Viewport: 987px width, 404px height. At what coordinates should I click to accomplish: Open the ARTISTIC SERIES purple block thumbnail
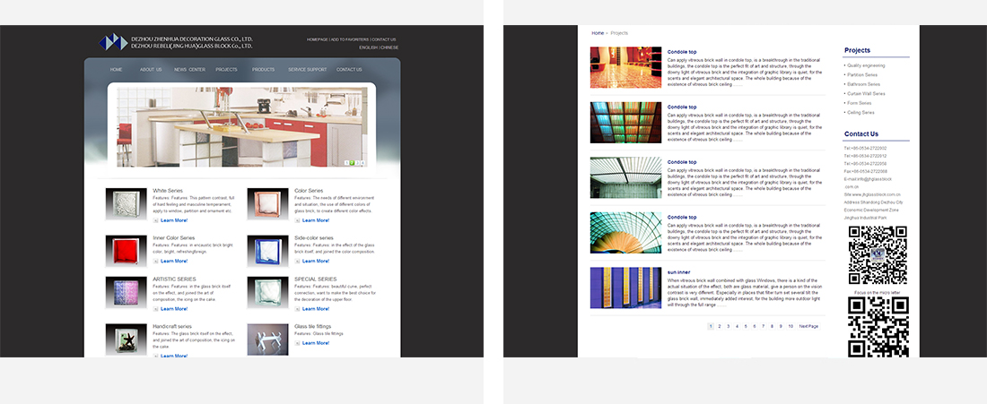126,293
